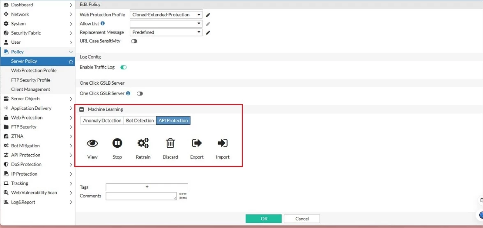Switch to Bot Detection tab
The width and height of the screenshot is (483, 228).
[140, 121]
